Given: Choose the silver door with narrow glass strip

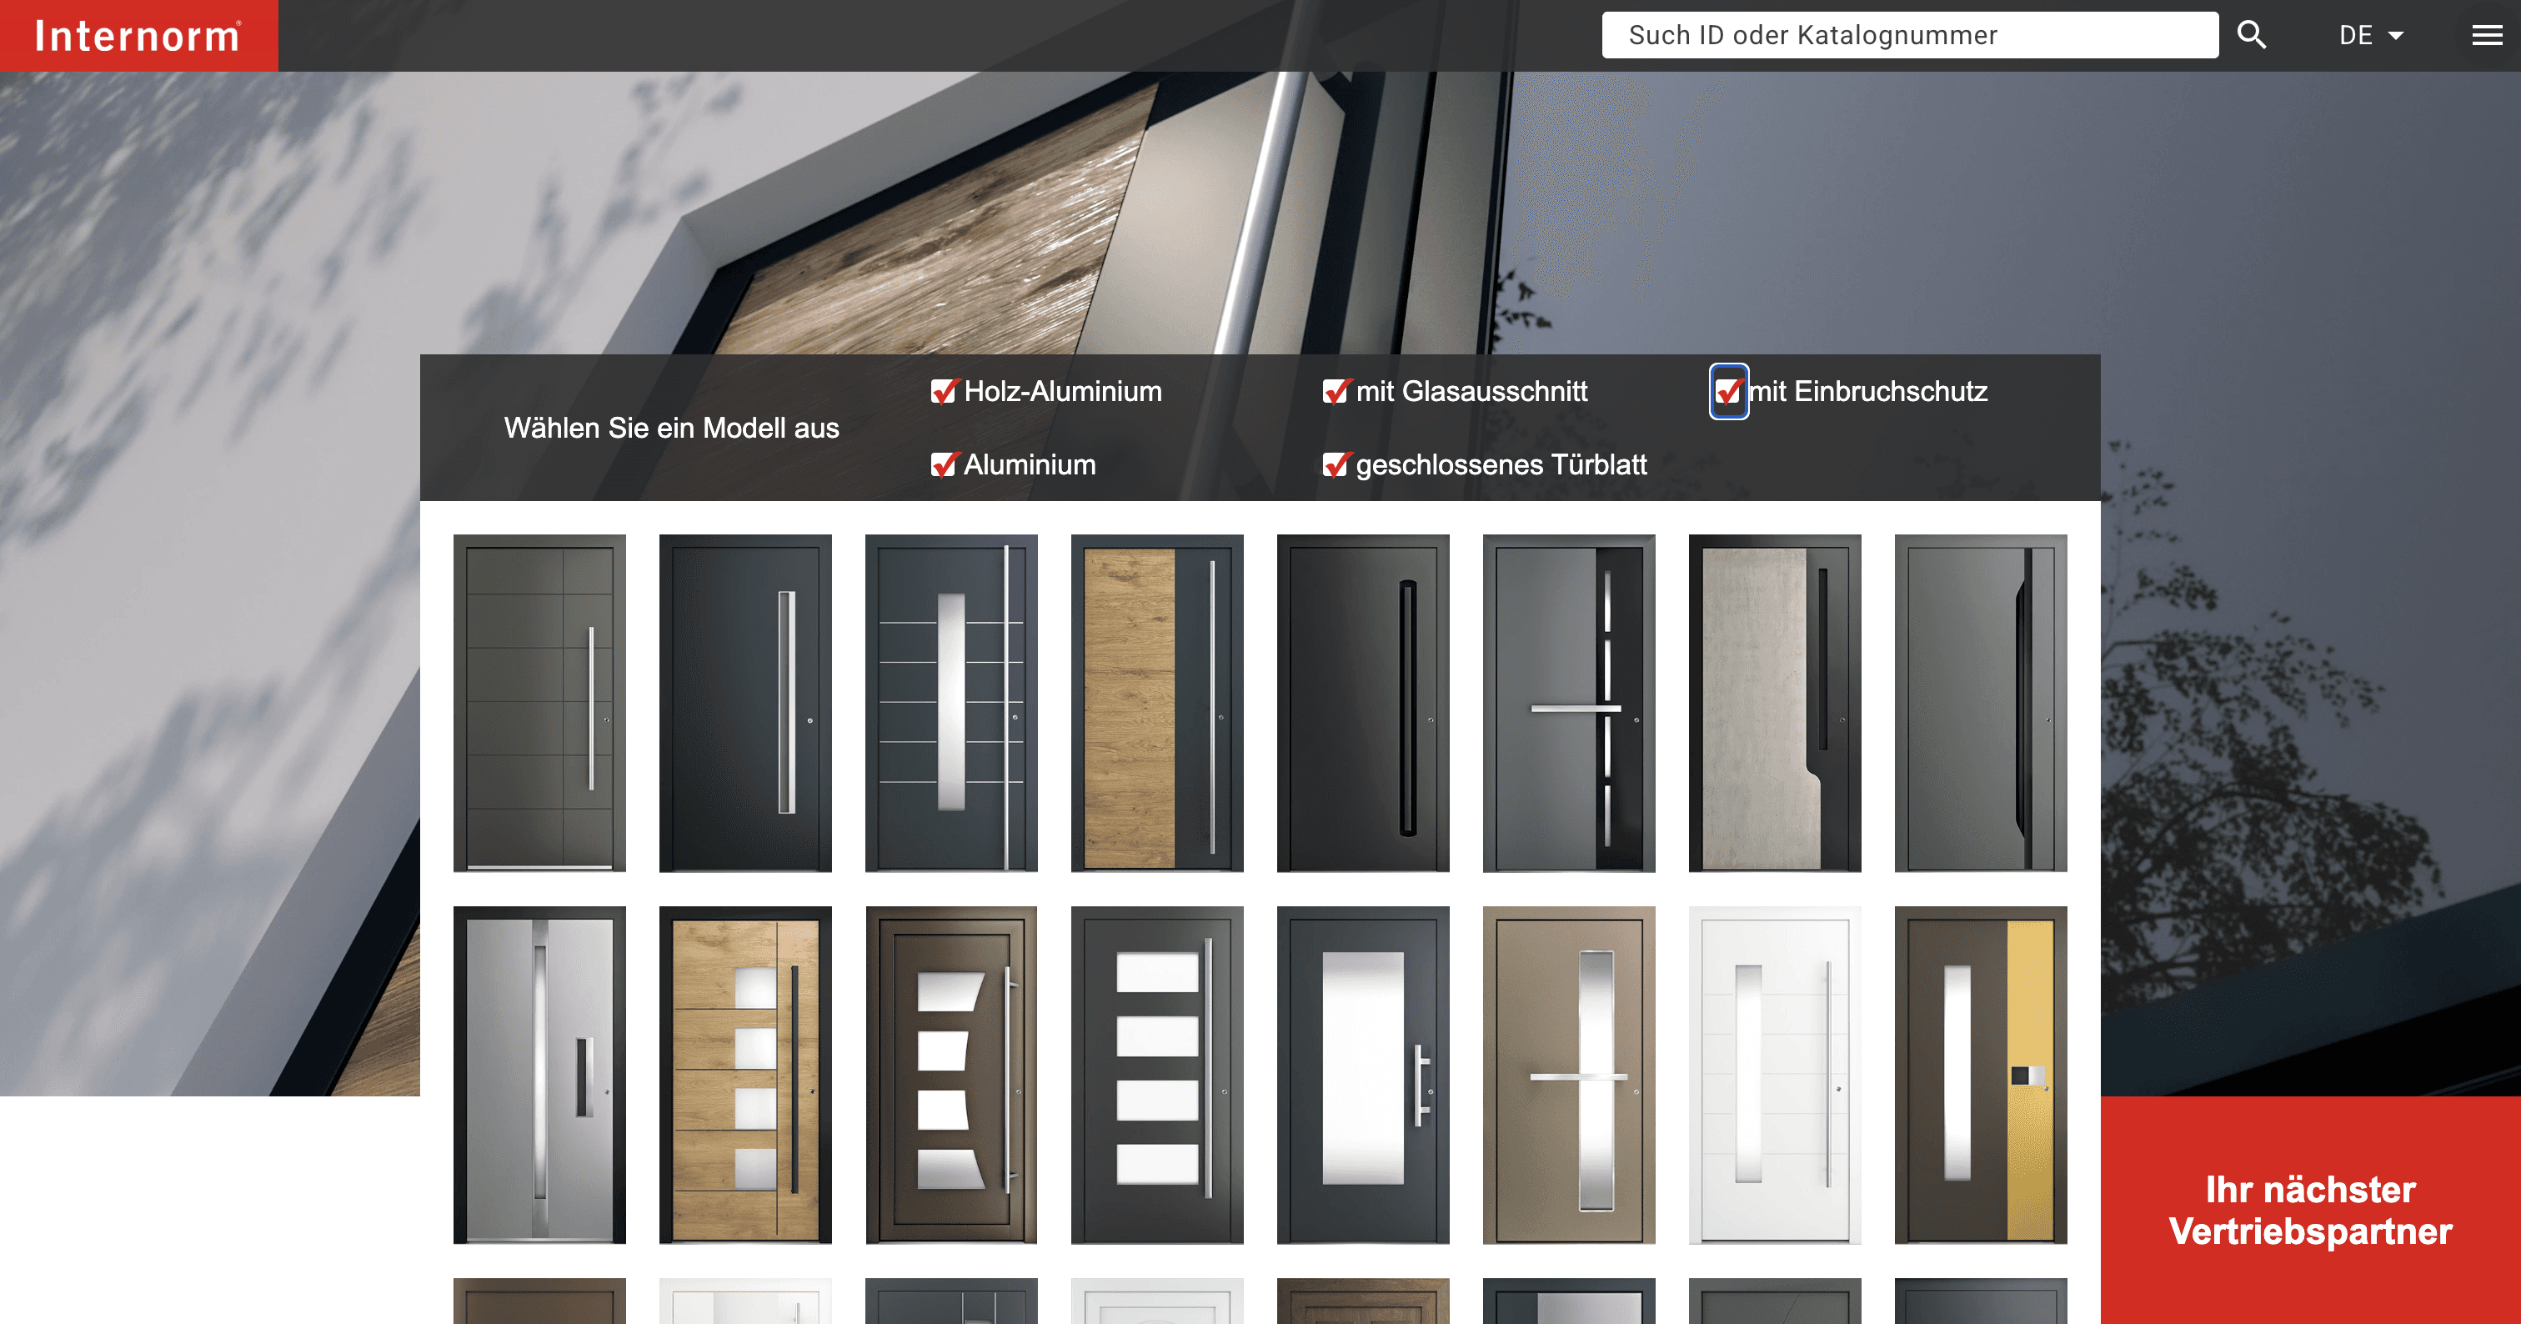Looking at the screenshot, I should (x=539, y=1075).
